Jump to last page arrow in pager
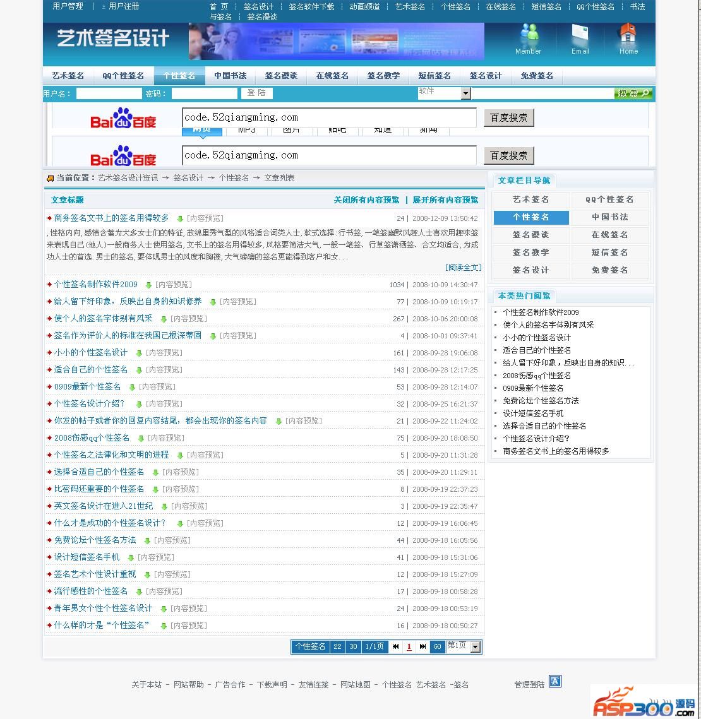701x719 pixels. point(422,646)
